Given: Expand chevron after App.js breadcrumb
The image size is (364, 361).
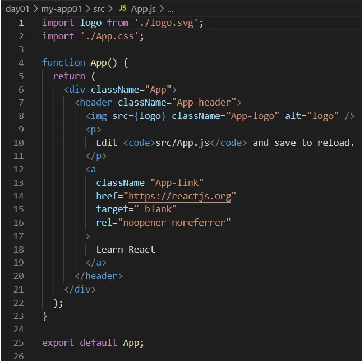Looking at the screenshot, I should click(x=162, y=9).
